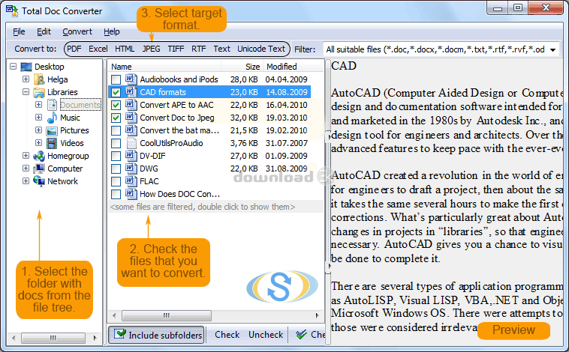Click the Documents library icon
Screen dimensions: 569x352
(x=52, y=105)
